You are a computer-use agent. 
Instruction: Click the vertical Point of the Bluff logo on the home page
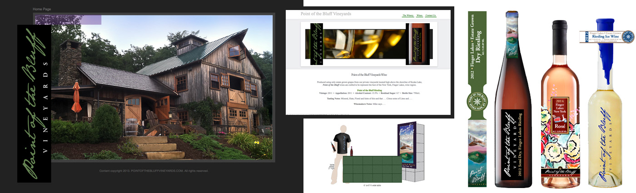click(x=34, y=104)
